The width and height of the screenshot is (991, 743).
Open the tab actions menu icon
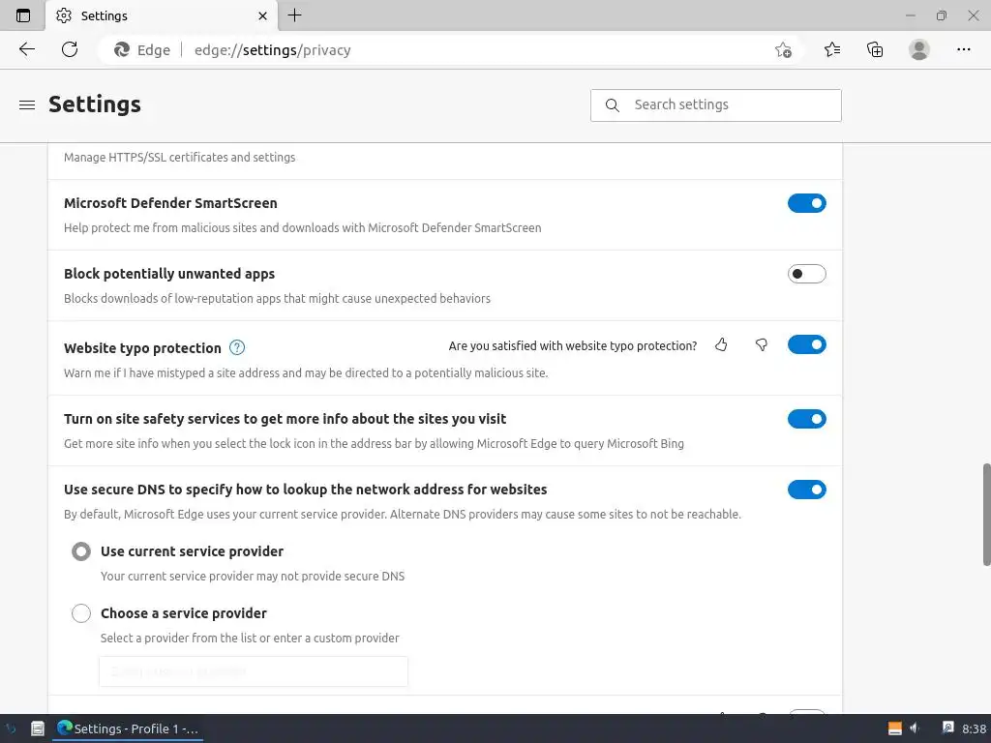click(23, 15)
